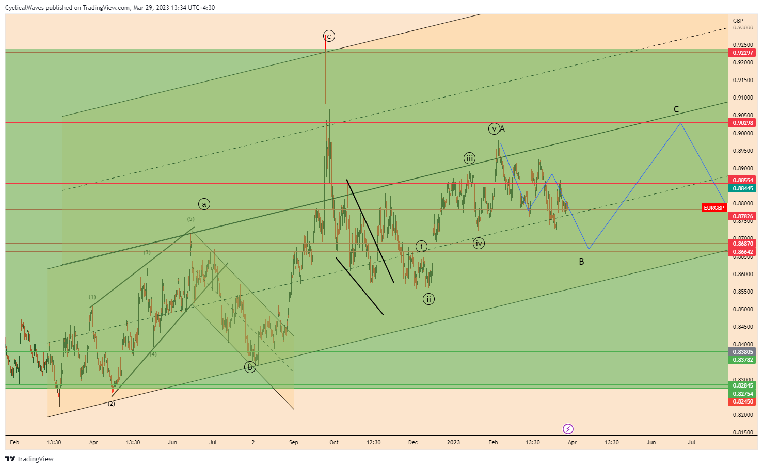Click the Oct label on time axis
Screen dimensions: 763x468
[334, 442]
